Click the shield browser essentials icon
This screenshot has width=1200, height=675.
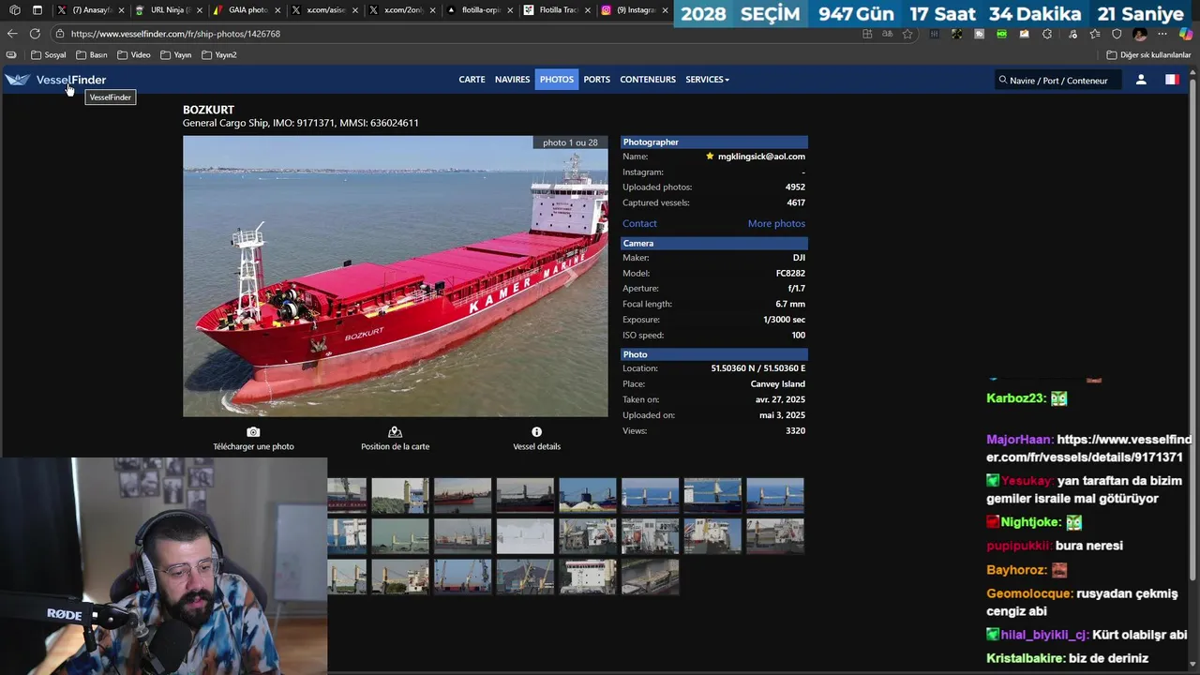[x=1117, y=34]
